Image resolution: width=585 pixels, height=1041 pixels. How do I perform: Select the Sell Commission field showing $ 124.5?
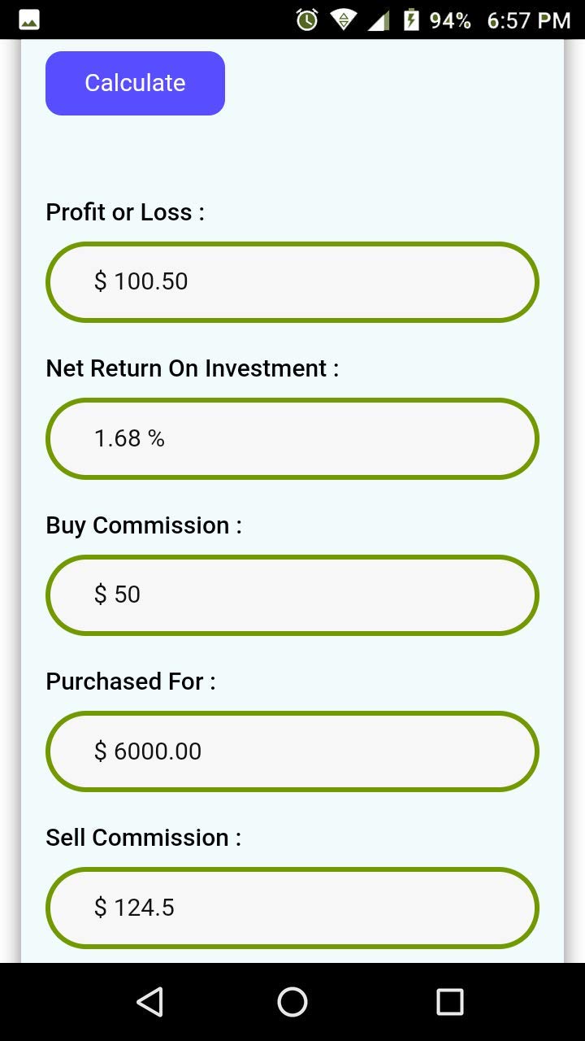[x=292, y=908]
